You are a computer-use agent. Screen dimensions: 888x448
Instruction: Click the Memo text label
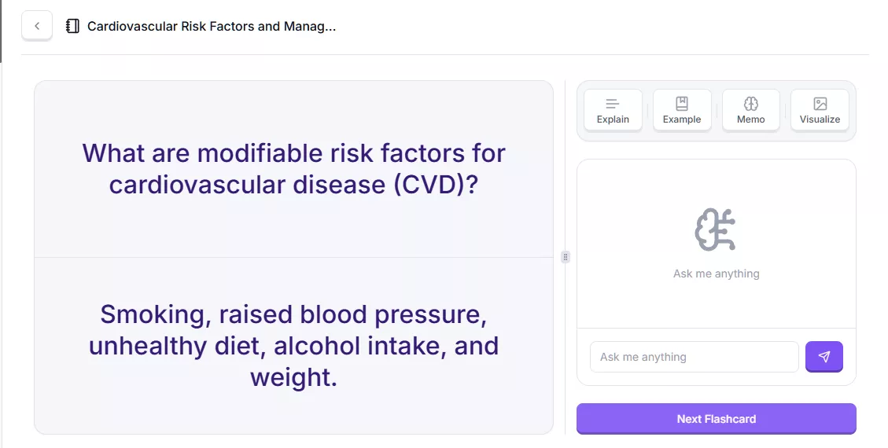750,119
